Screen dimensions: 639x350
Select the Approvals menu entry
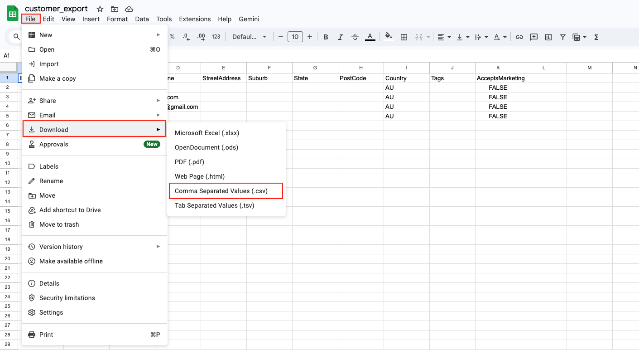[95, 144]
